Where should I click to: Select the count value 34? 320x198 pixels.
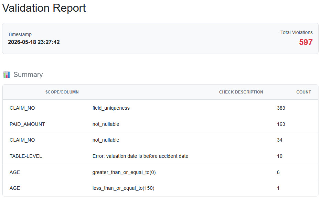tap(280, 140)
